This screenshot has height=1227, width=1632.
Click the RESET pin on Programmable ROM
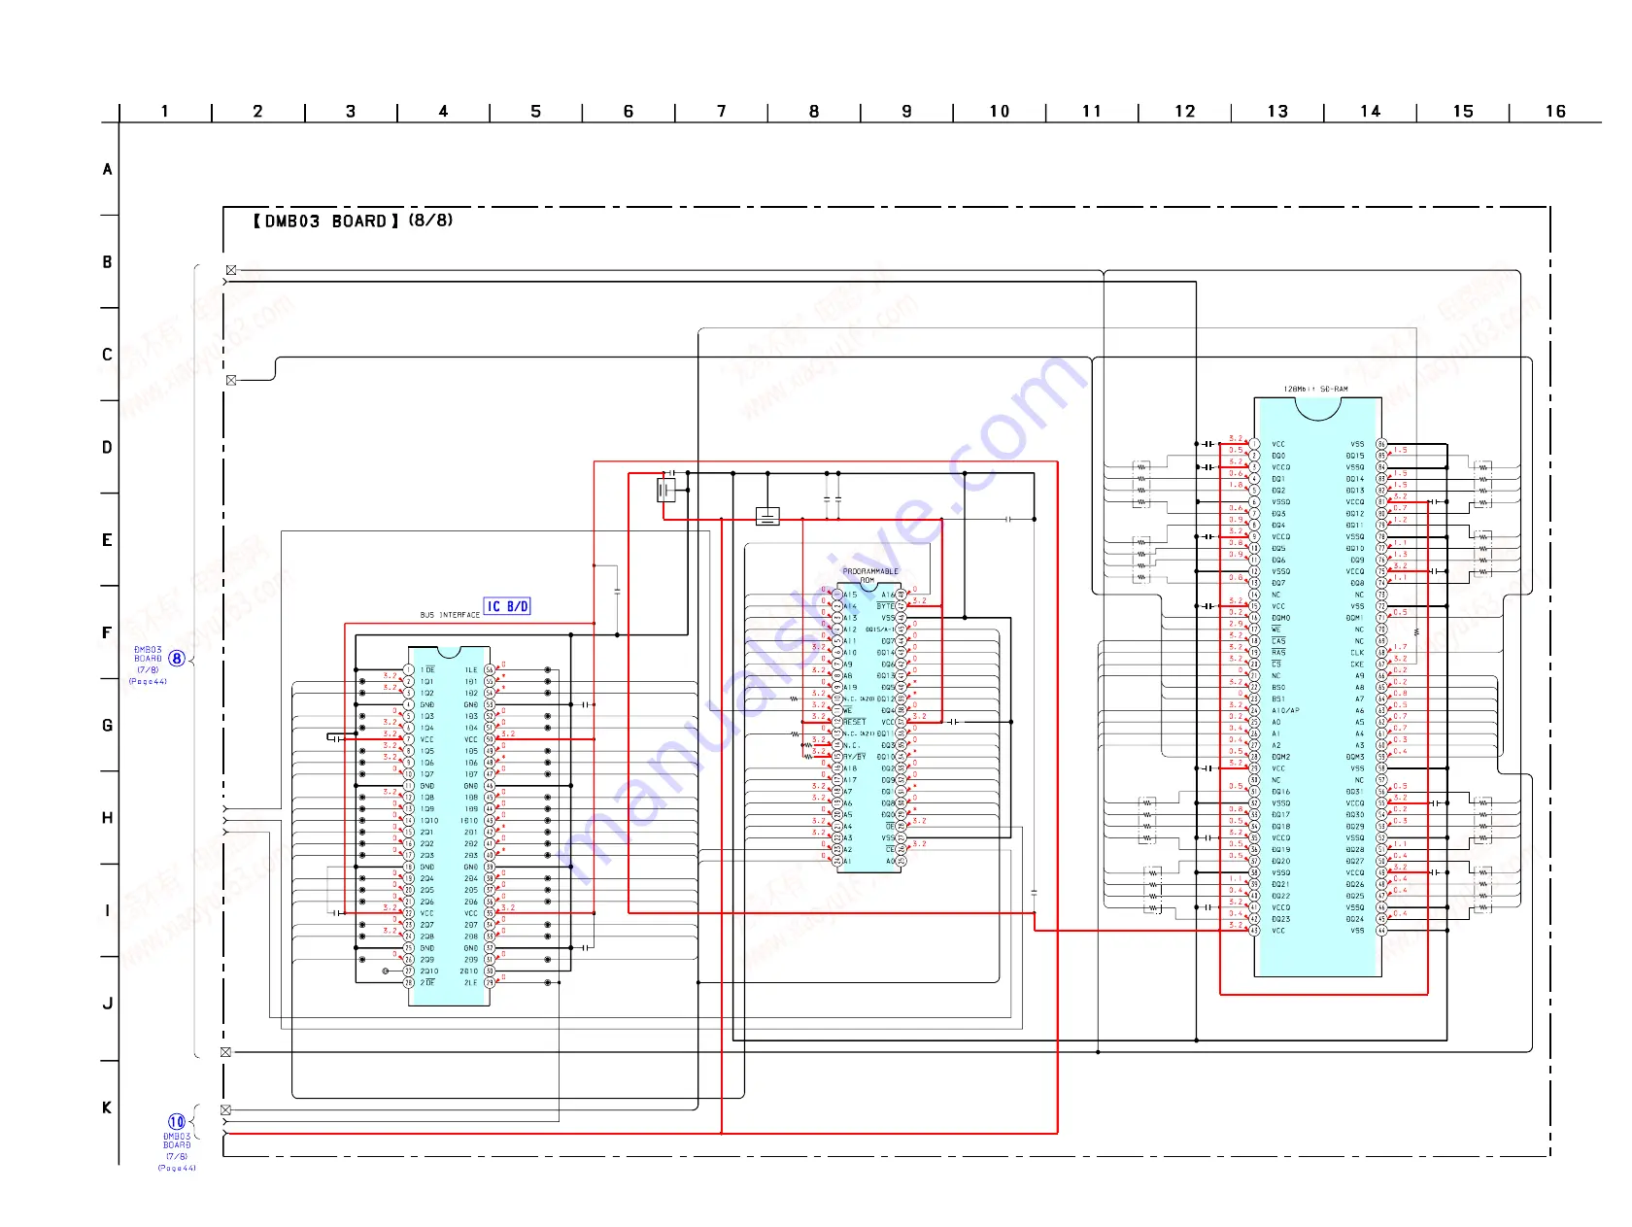(x=854, y=722)
